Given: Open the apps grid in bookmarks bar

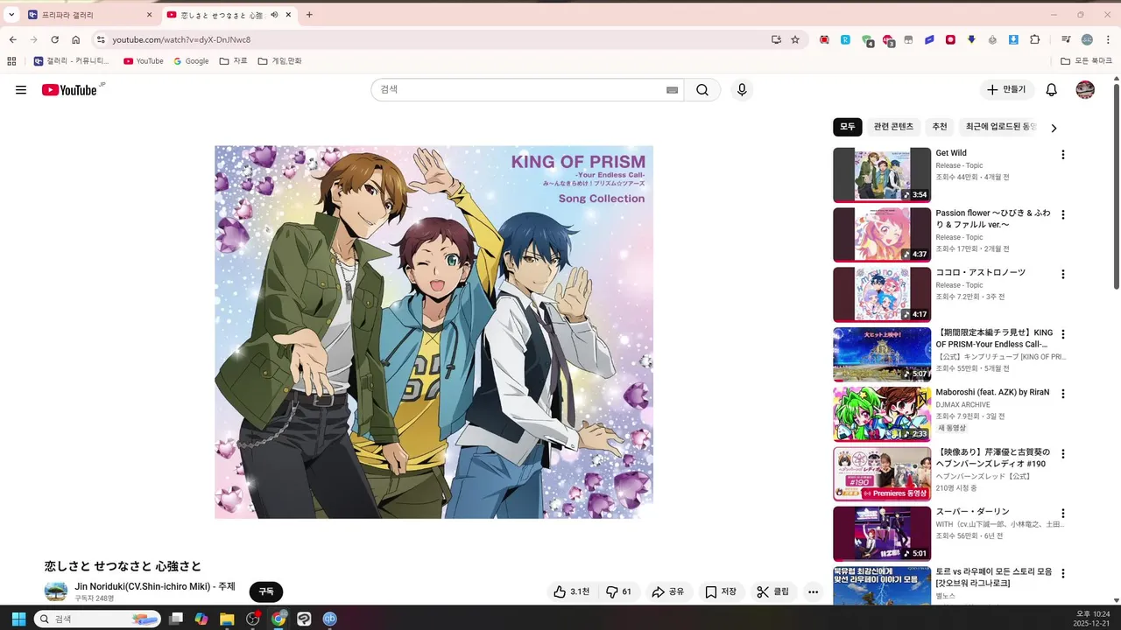Looking at the screenshot, I should click(x=11, y=61).
